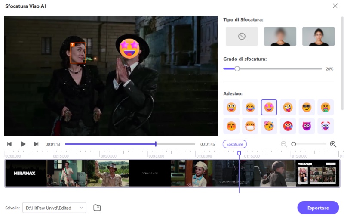
Task: Apply the clown face sticker
Action: coord(326,126)
